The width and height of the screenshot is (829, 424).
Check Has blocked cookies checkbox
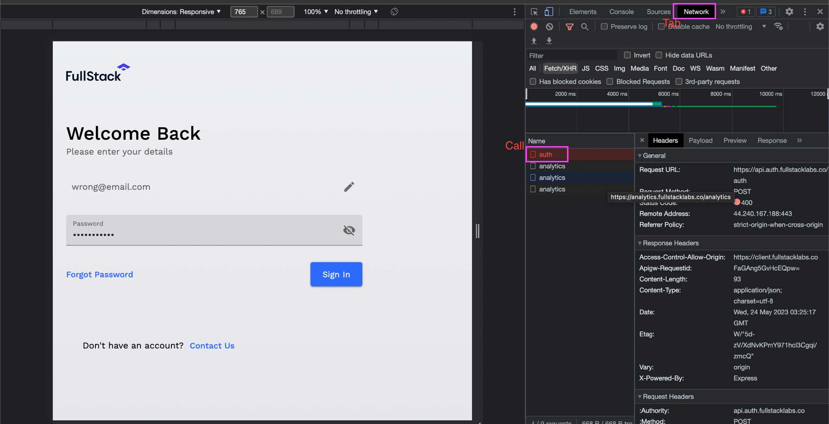tap(533, 82)
